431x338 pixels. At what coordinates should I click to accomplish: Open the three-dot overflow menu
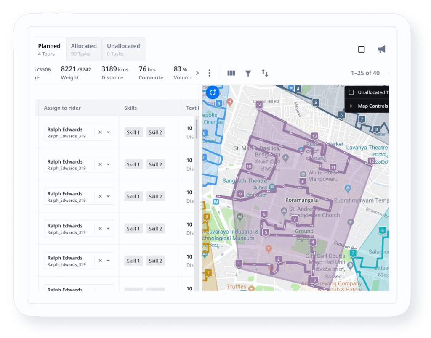(x=210, y=73)
